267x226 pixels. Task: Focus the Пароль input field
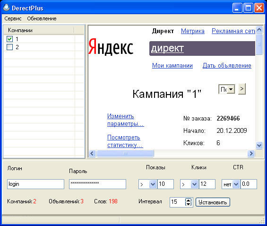click(x=97, y=184)
